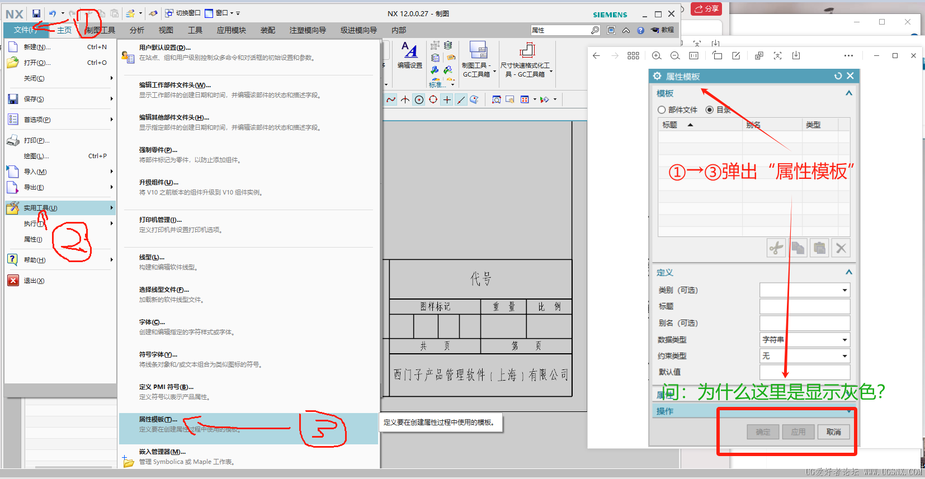Go back with the left arrow in image viewer
This screenshot has width=925, height=479.
(596, 55)
